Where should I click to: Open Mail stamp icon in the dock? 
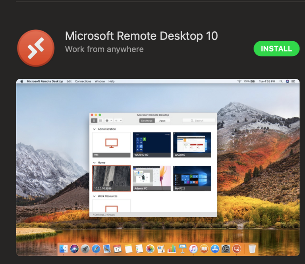click(x=107, y=249)
